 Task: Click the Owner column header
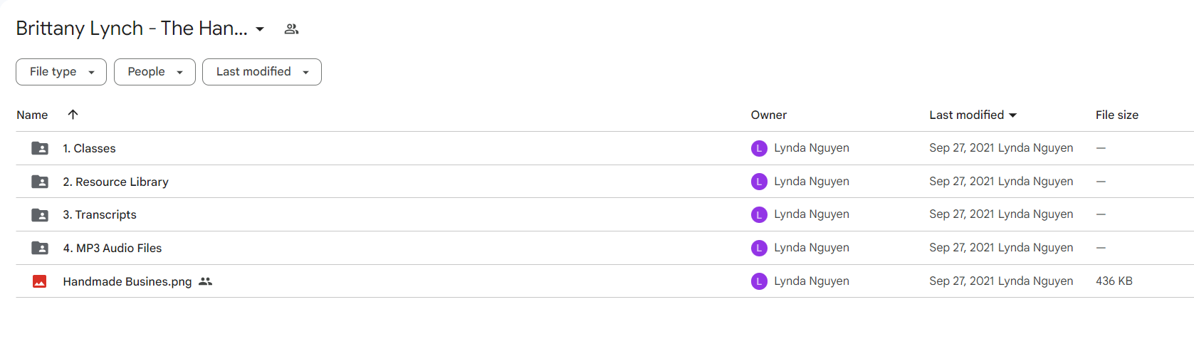click(769, 115)
